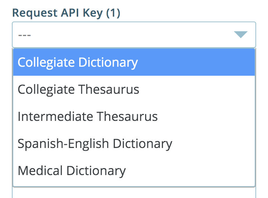Click the word Intermediate in the option list
Screen dimensions: 268x198
[55, 116]
